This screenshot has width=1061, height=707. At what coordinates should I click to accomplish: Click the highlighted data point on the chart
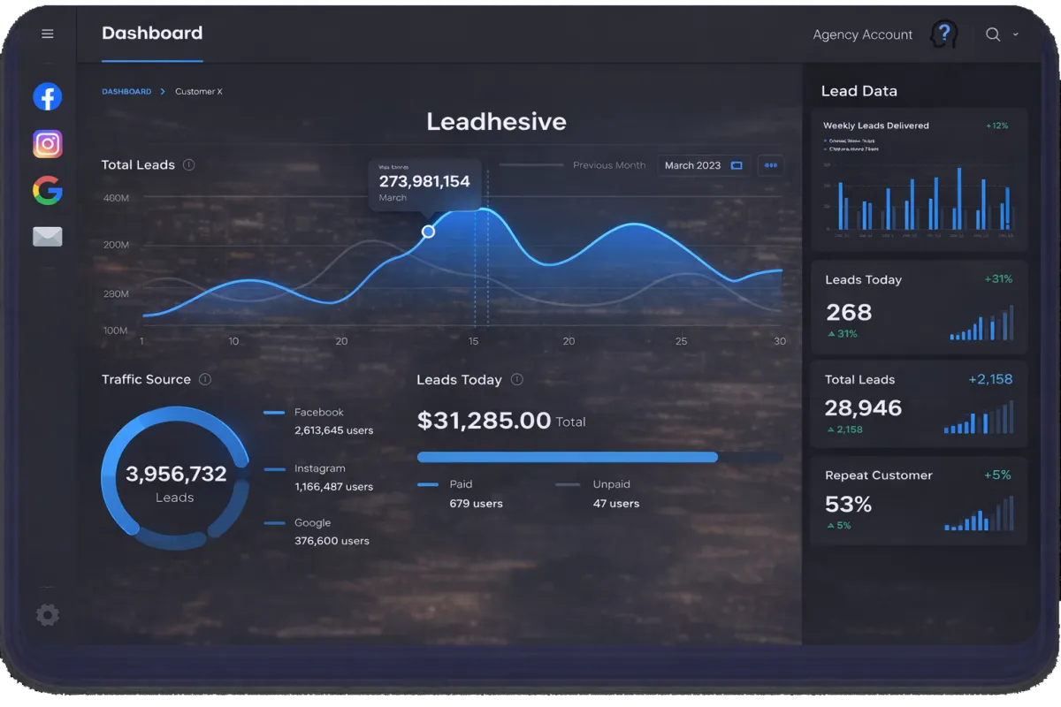[x=428, y=232]
